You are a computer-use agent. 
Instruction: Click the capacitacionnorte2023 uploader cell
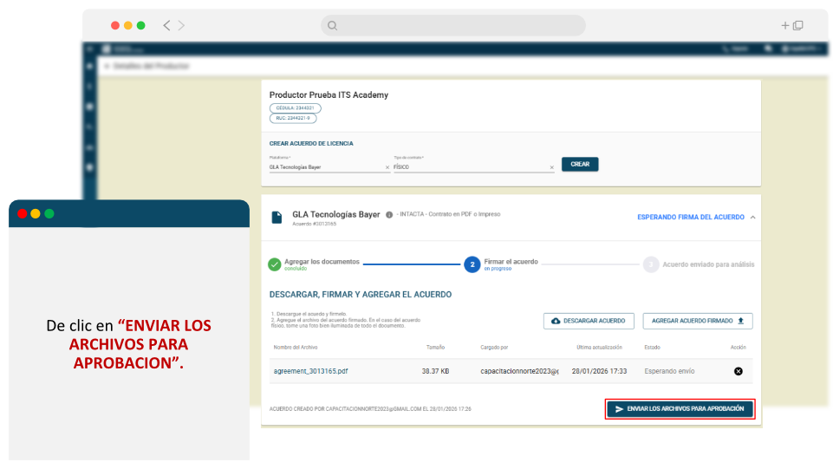click(519, 371)
